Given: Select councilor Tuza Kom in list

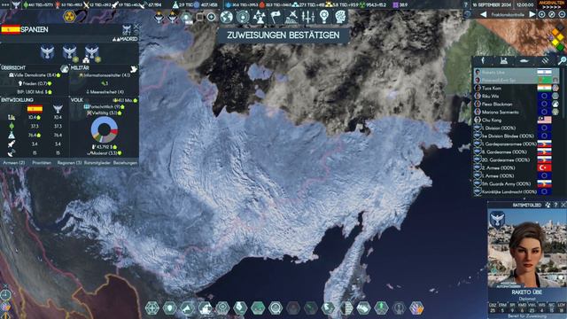Looking at the screenshot, I should 517,89.
